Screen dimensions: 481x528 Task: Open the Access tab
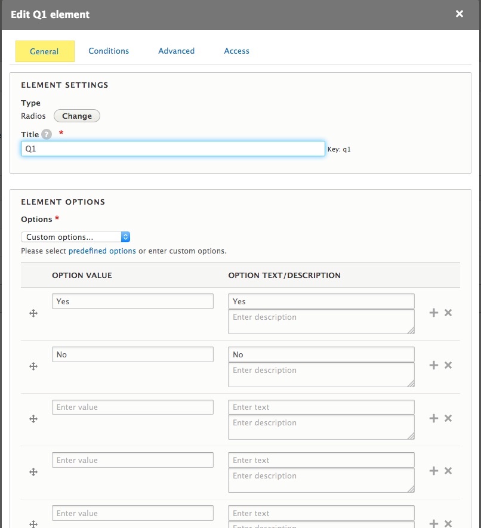tap(236, 51)
